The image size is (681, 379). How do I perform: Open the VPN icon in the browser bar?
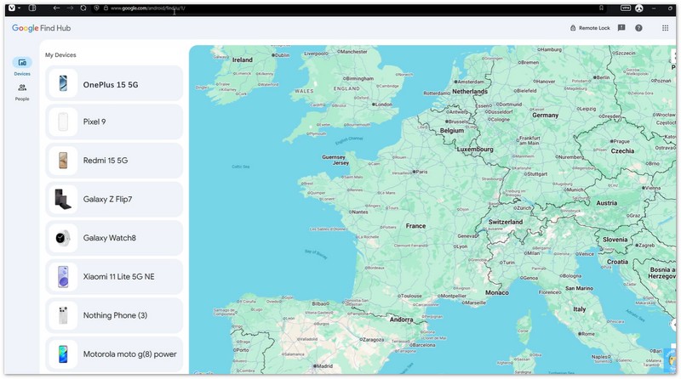coord(626,8)
